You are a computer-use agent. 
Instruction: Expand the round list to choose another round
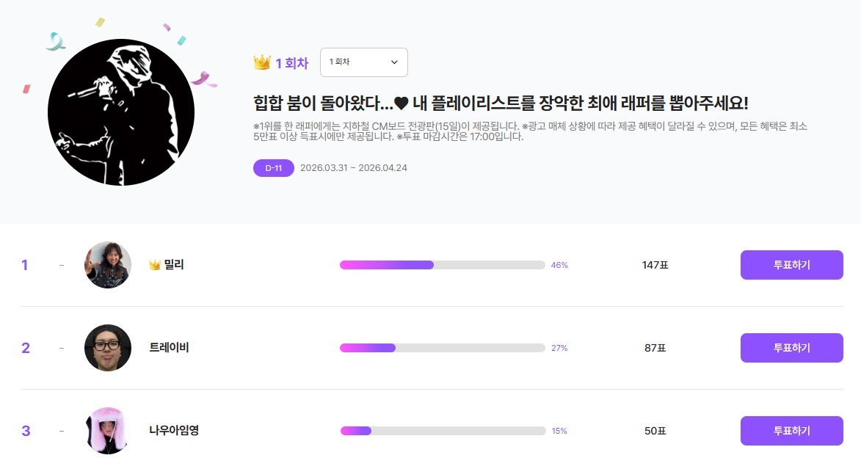click(363, 62)
